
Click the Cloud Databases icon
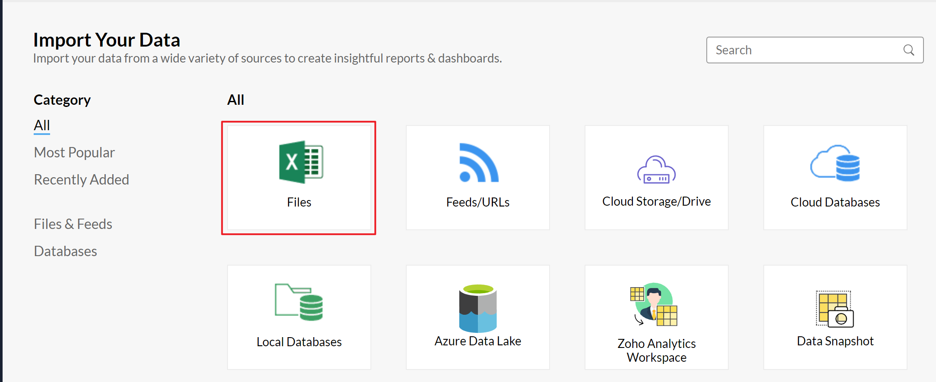tap(835, 163)
